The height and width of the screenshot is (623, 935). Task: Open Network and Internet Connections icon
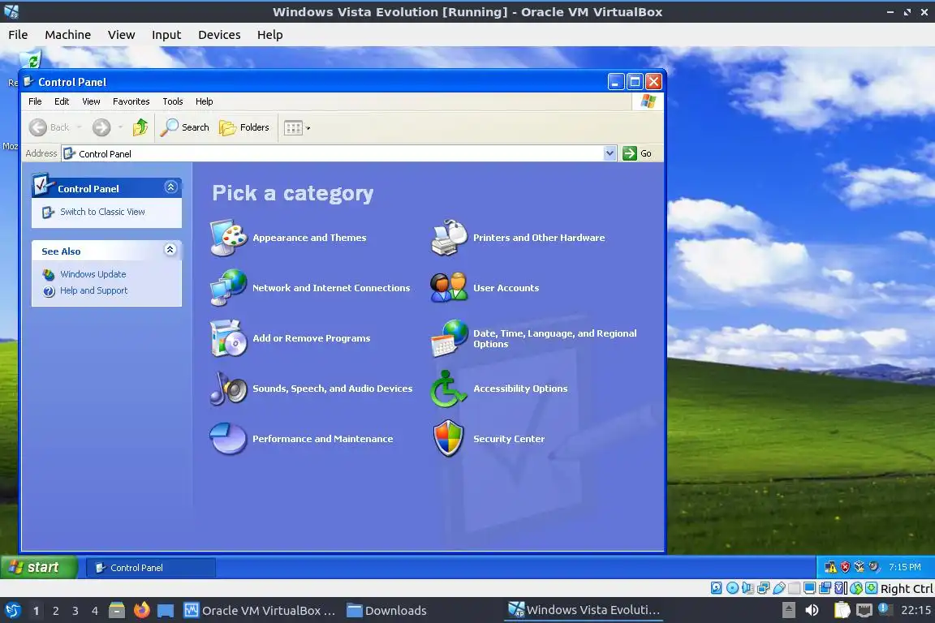point(228,287)
